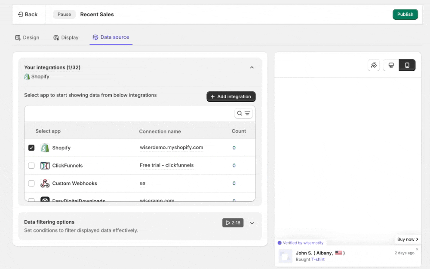This screenshot has height=269, width=430.
Task: Switch preview to mobile view
Action: pos(407,65)
